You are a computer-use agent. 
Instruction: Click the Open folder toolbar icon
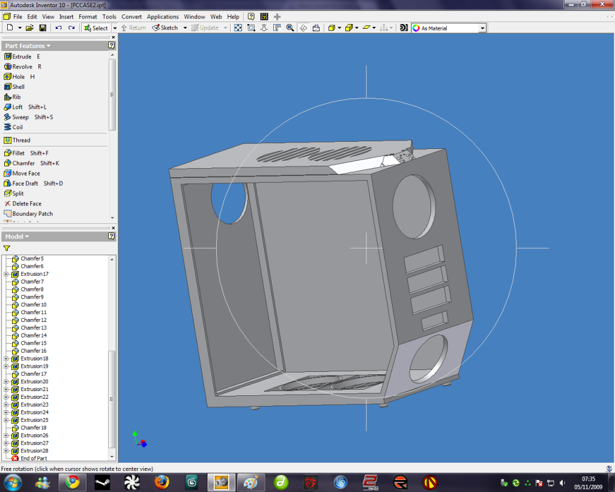point(29,28)
